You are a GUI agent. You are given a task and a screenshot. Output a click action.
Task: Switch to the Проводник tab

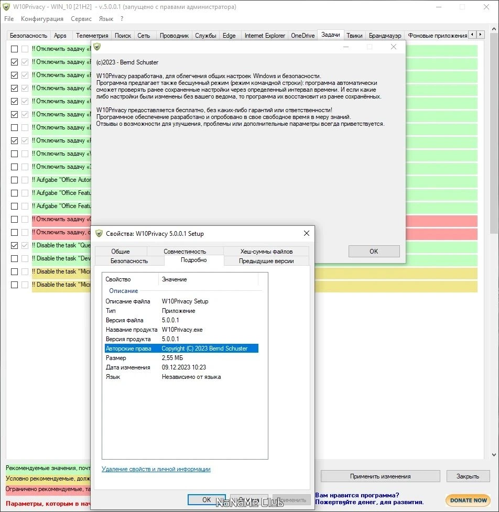click(x=174, y=36)
